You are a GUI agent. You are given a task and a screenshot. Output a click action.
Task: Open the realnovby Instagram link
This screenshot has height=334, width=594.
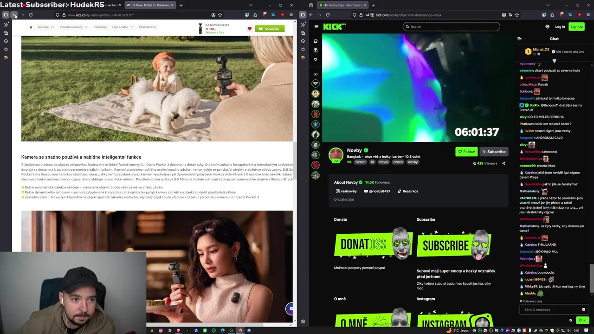pos(346,191)
